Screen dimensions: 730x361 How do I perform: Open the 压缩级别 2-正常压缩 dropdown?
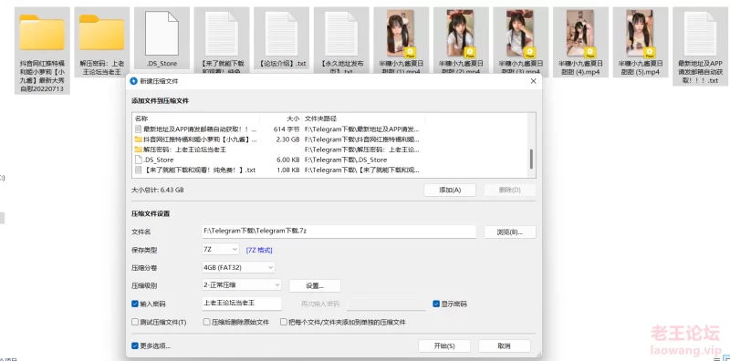point(242,284)
